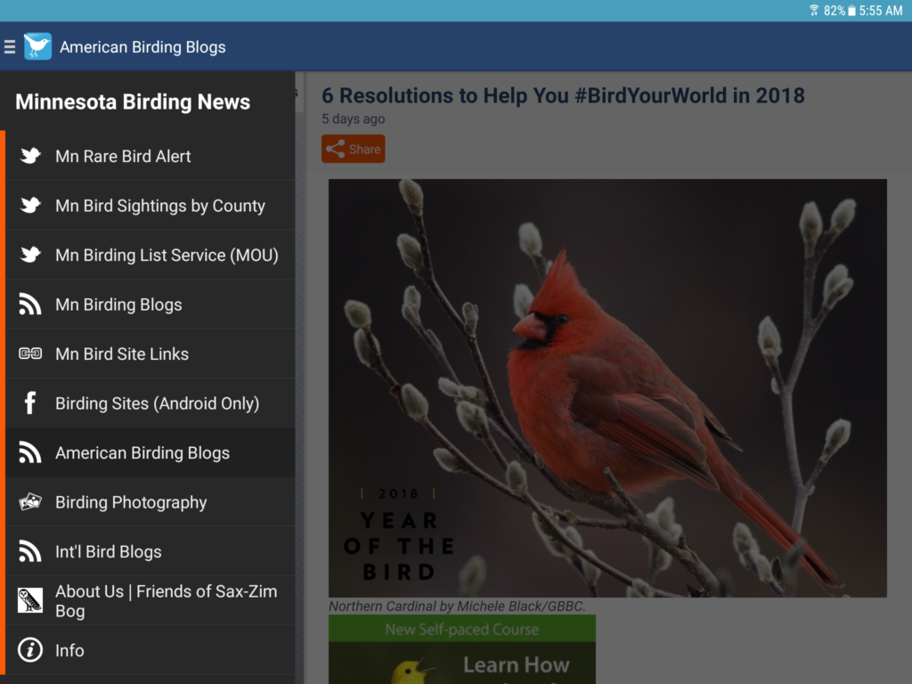
Task: Open Mn Rare Bird Alert Twitter icon
Action: 30,156
